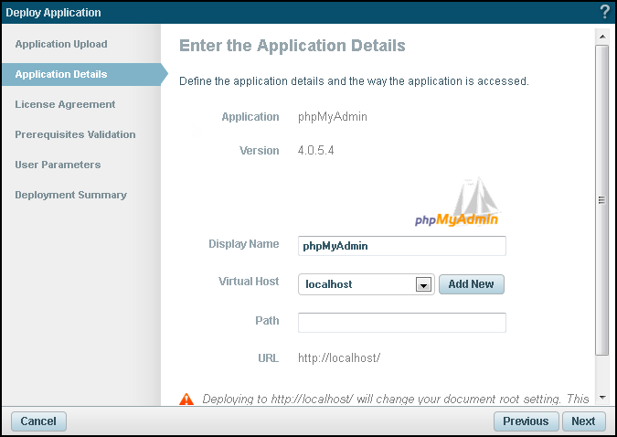Open the License Agreement step

click(x=65, y=104)
